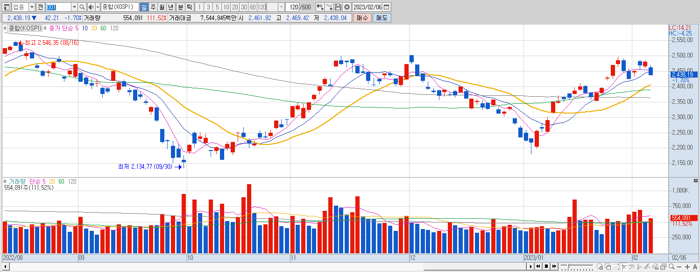Click the blue 매도 sell button

[382, 18]
